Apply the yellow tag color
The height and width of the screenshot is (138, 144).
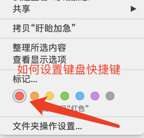pyautogui.click(x=50, y=96)
